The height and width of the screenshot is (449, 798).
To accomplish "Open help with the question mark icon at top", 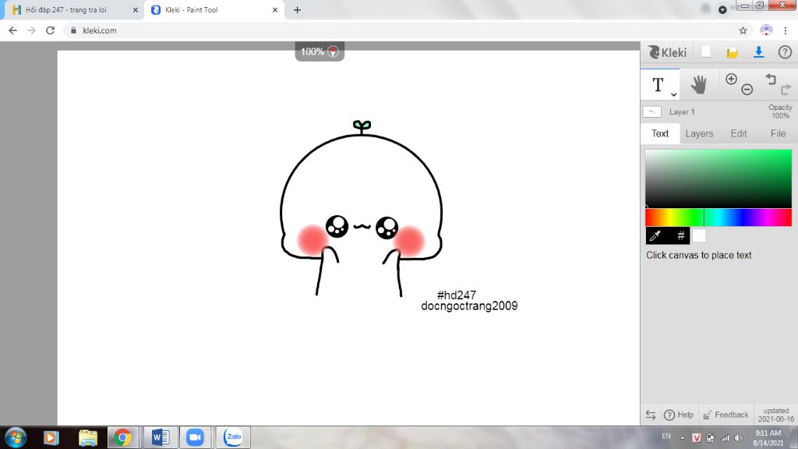I will click(785, 52).
